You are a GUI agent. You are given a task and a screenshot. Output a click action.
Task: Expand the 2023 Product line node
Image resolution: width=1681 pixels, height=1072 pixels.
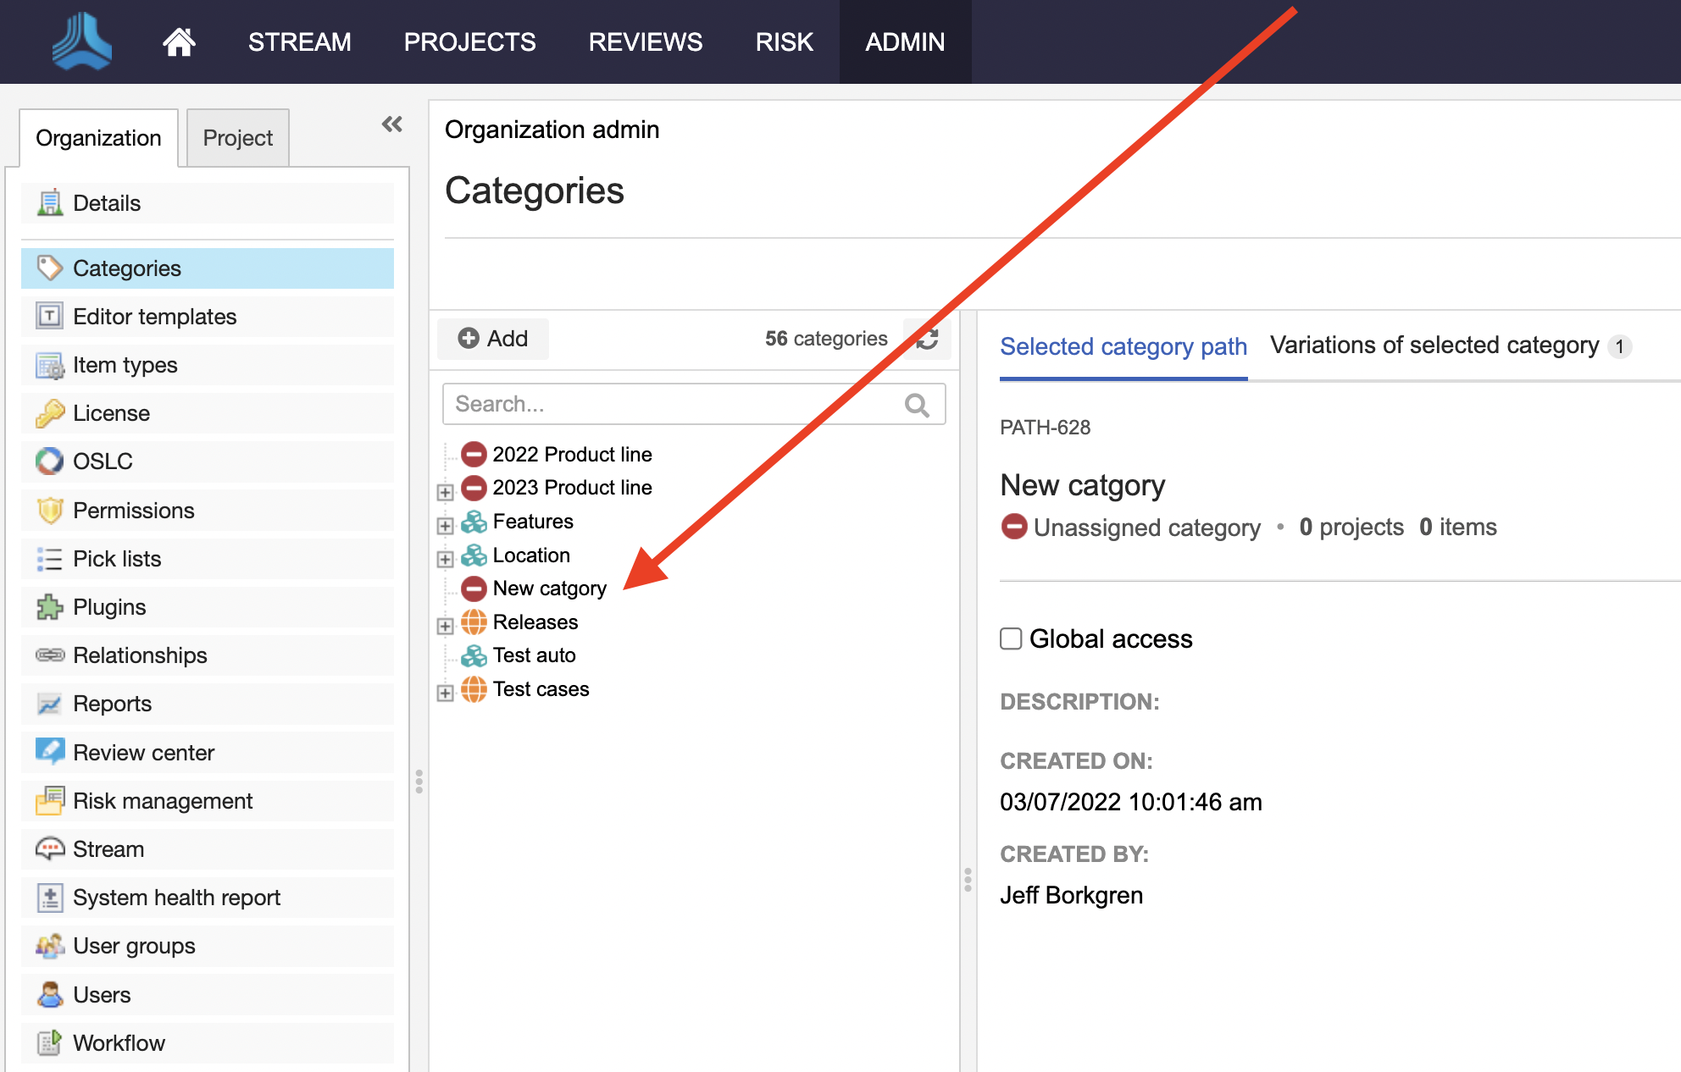coord(445,491)
